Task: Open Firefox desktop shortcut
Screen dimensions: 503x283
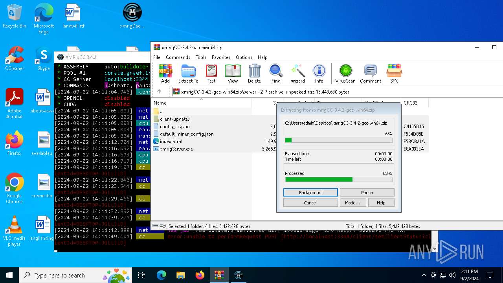Action: [15, 143]
